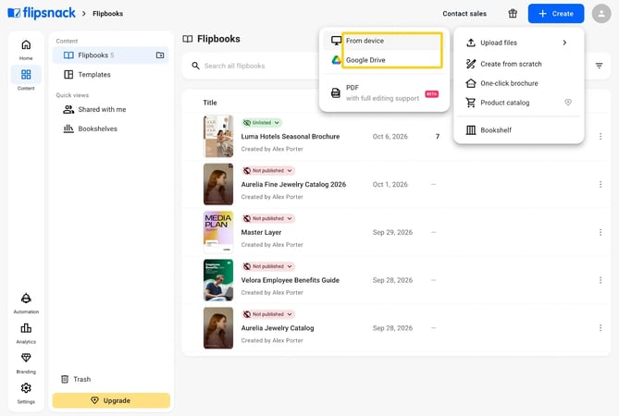This screenshot has width=619, height=416.
Task: Choose One-click brochure
Action: (x=518, y=83)
